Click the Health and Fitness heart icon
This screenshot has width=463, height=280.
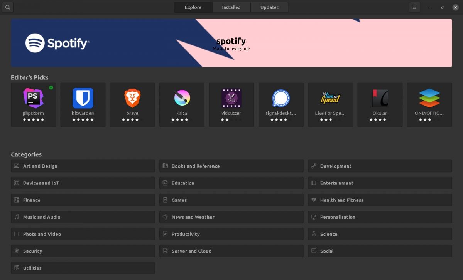click(314, 200)
